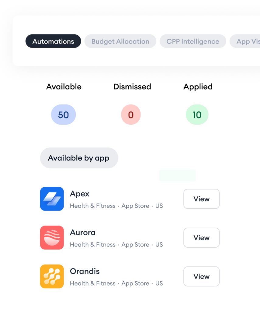Screen dimensions: 260x312
Task: Open the Apex app name
Action: coord(80,194)
